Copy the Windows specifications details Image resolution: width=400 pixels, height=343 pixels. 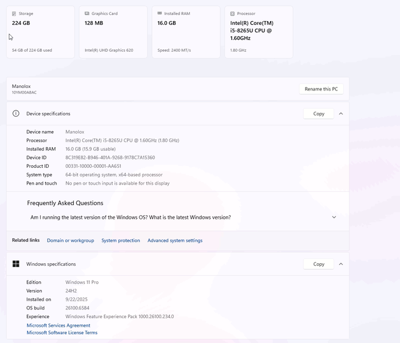(318, 264)
